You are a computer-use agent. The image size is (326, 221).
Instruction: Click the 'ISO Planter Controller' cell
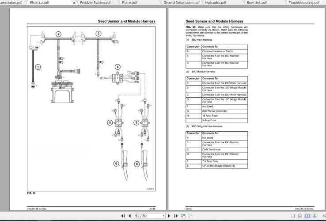click(224, 111)
